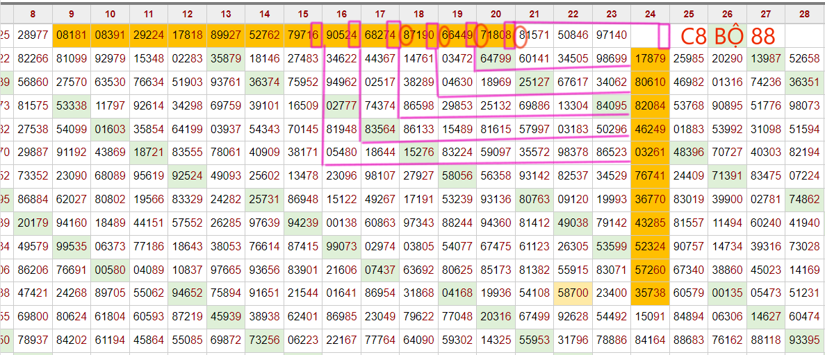Click green cell 35879 in column 13
This screenshot has width=825, height=355.
(226, 60)
